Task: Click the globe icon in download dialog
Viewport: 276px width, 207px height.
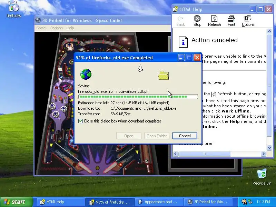Action: tap(86, 74)
